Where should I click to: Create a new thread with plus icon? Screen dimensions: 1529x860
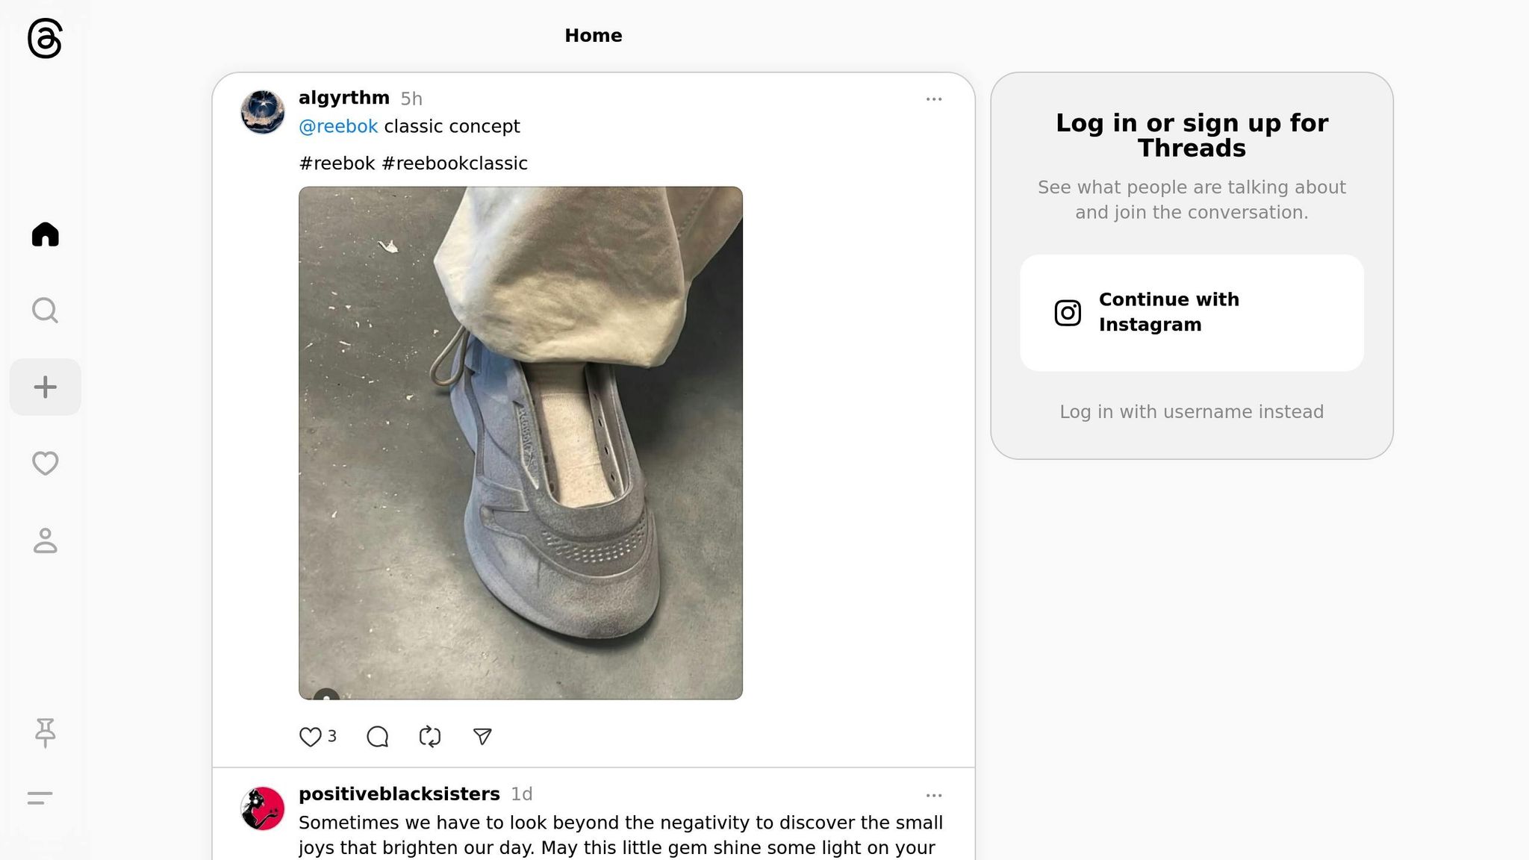(x=45, y=387)
